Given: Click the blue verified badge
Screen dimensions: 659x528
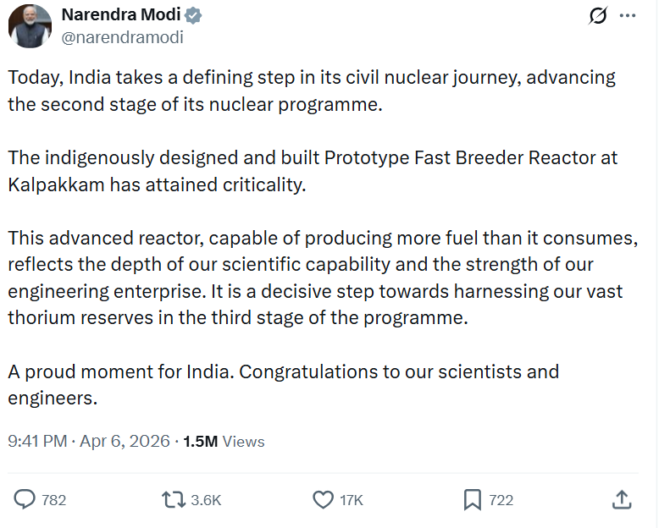Looking at the screenshot, I should (x=193, y=15).
